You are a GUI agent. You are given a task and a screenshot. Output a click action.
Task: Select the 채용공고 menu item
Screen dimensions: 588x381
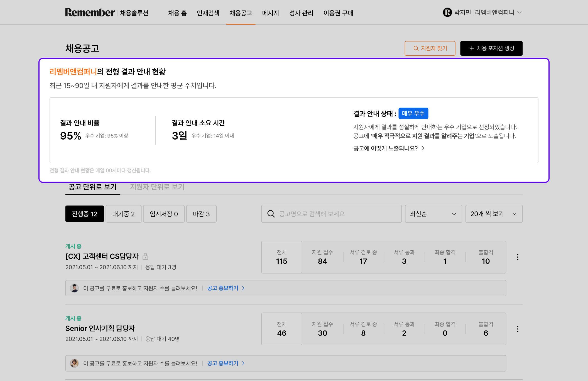pyautogui.click(x=241, y=13)
